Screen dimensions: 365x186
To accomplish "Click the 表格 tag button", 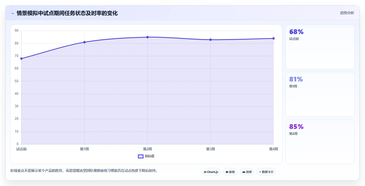I will point(230,172).
